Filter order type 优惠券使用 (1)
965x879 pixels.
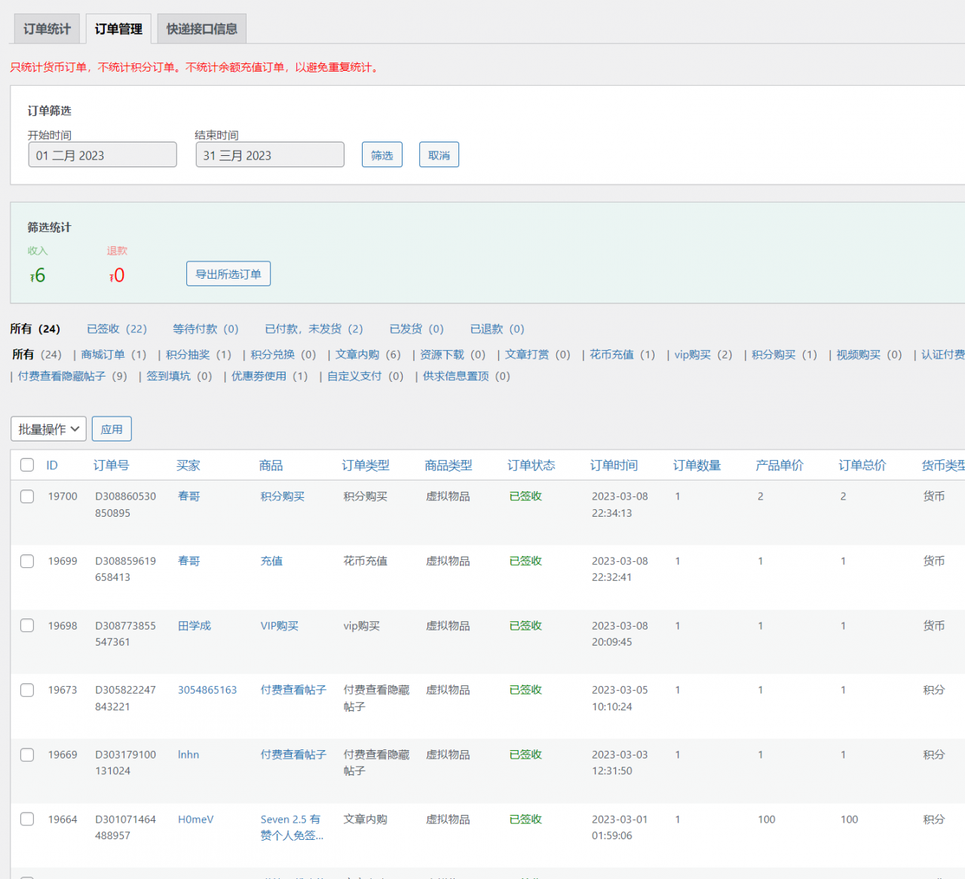[270, 376]
